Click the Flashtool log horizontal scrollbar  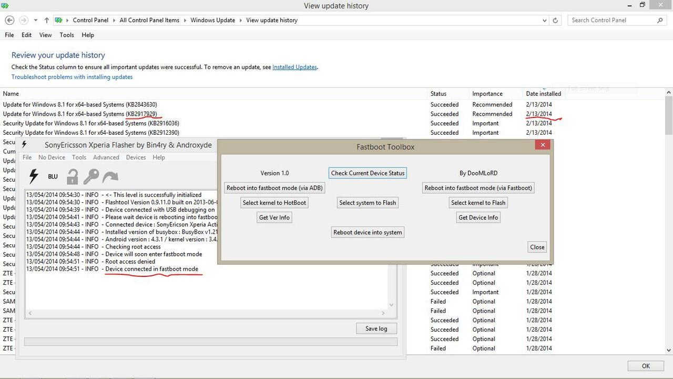[210, 313]
